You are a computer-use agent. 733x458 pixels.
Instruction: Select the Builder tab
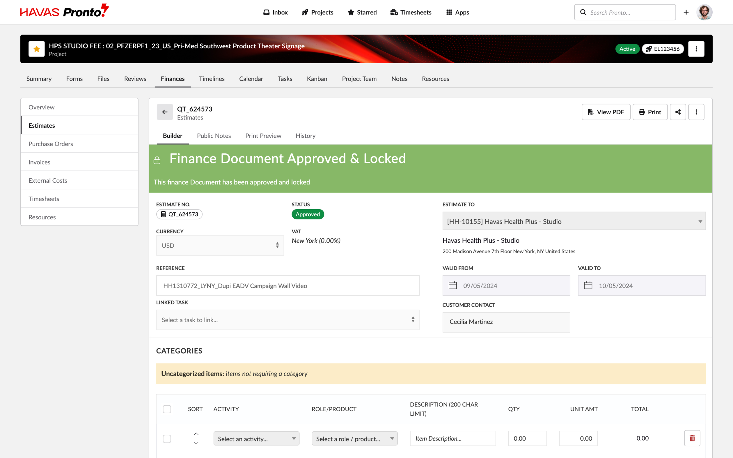point(173,136)
